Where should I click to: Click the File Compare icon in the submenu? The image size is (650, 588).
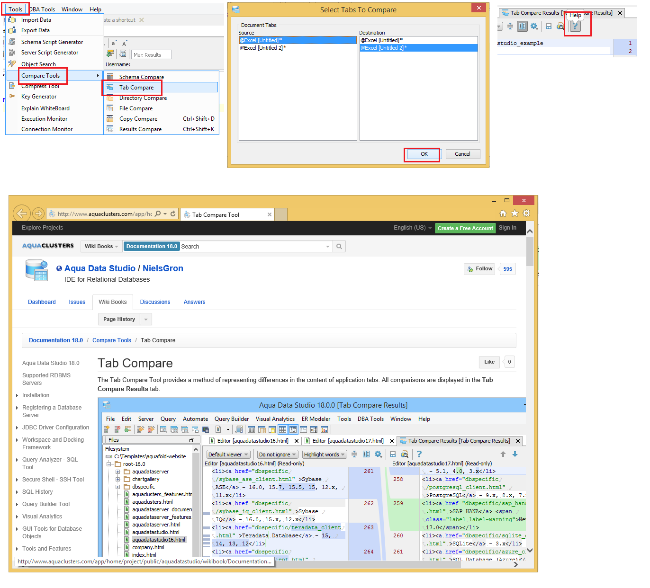[x=110, y=108]
